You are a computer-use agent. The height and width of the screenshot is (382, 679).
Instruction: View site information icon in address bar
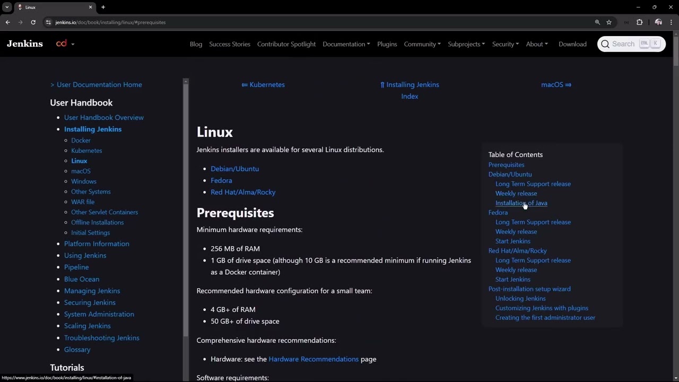(x=48, y=22)
